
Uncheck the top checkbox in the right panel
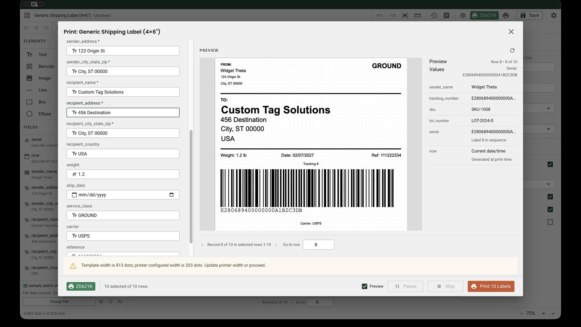[550, 164]
